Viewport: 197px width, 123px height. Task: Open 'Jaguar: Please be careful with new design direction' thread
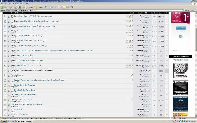[36, 80]
